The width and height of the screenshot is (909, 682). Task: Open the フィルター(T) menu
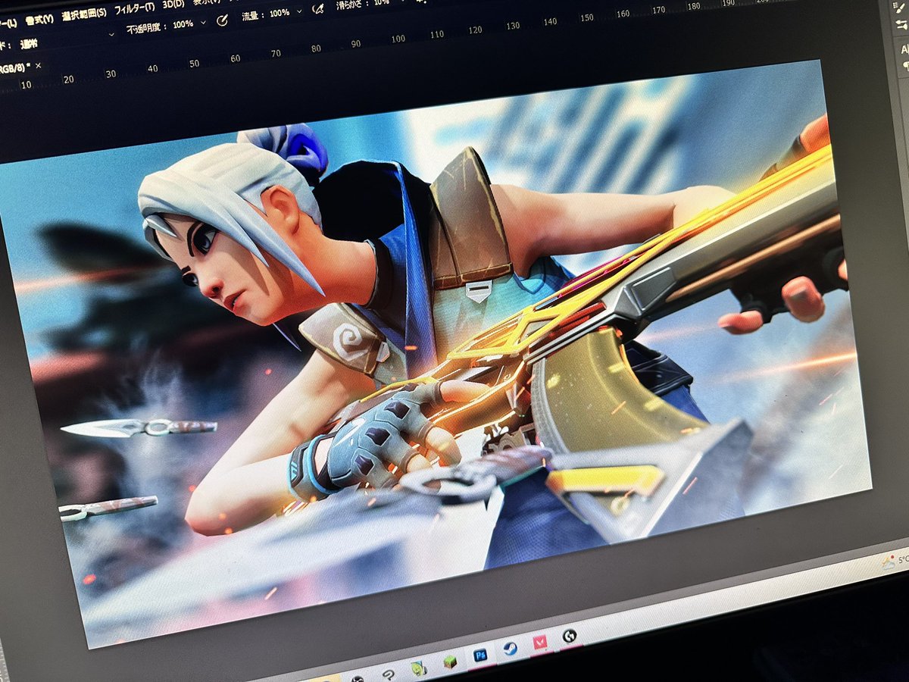tap(134, 8)
